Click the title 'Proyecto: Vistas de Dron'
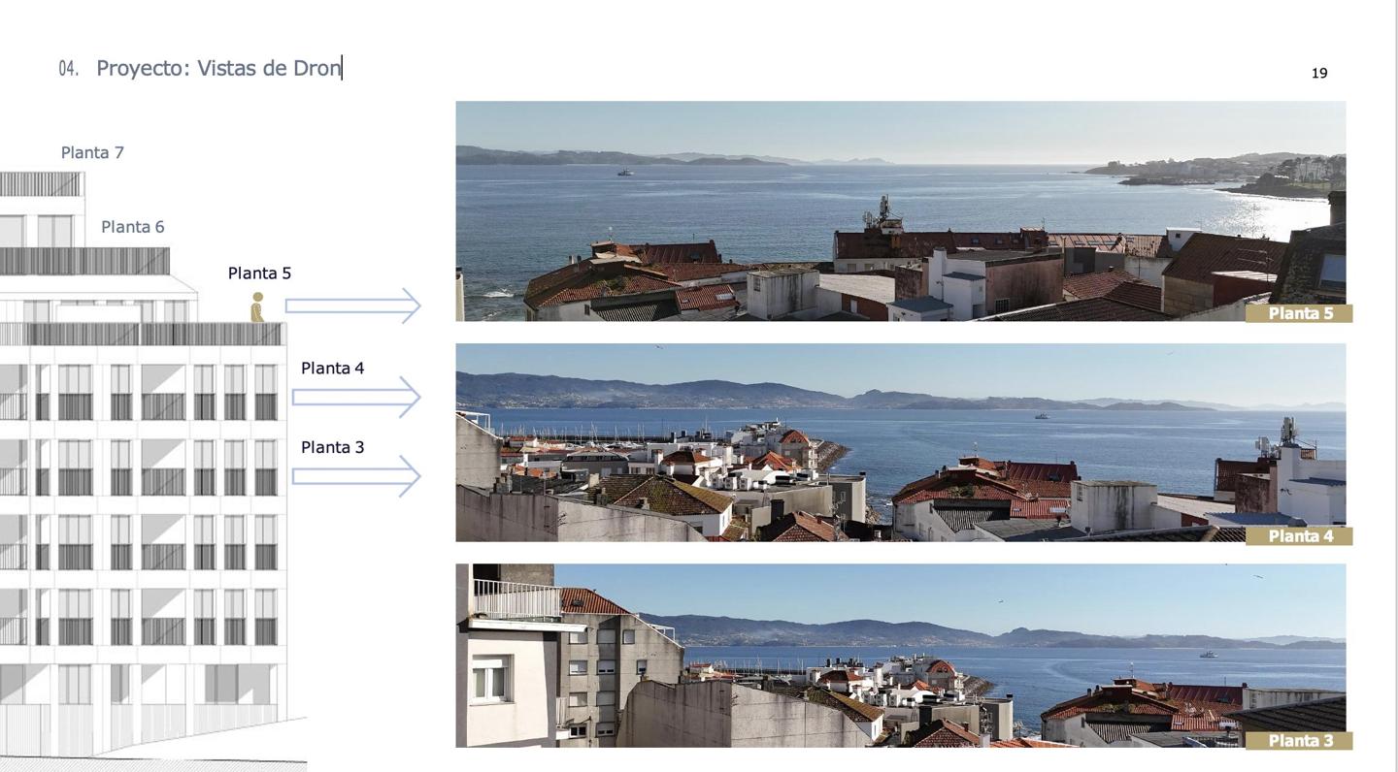Image resolution: width=1398 pixels, height=772 pixels. [x=218, y=68]
